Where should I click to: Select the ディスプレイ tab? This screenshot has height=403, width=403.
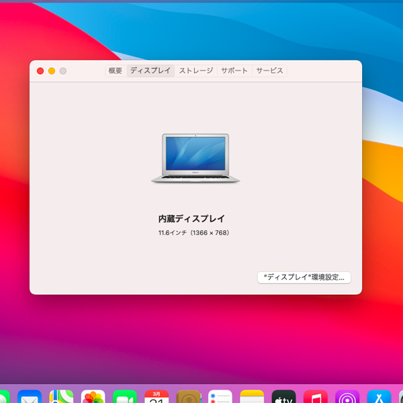coord(150,71)
